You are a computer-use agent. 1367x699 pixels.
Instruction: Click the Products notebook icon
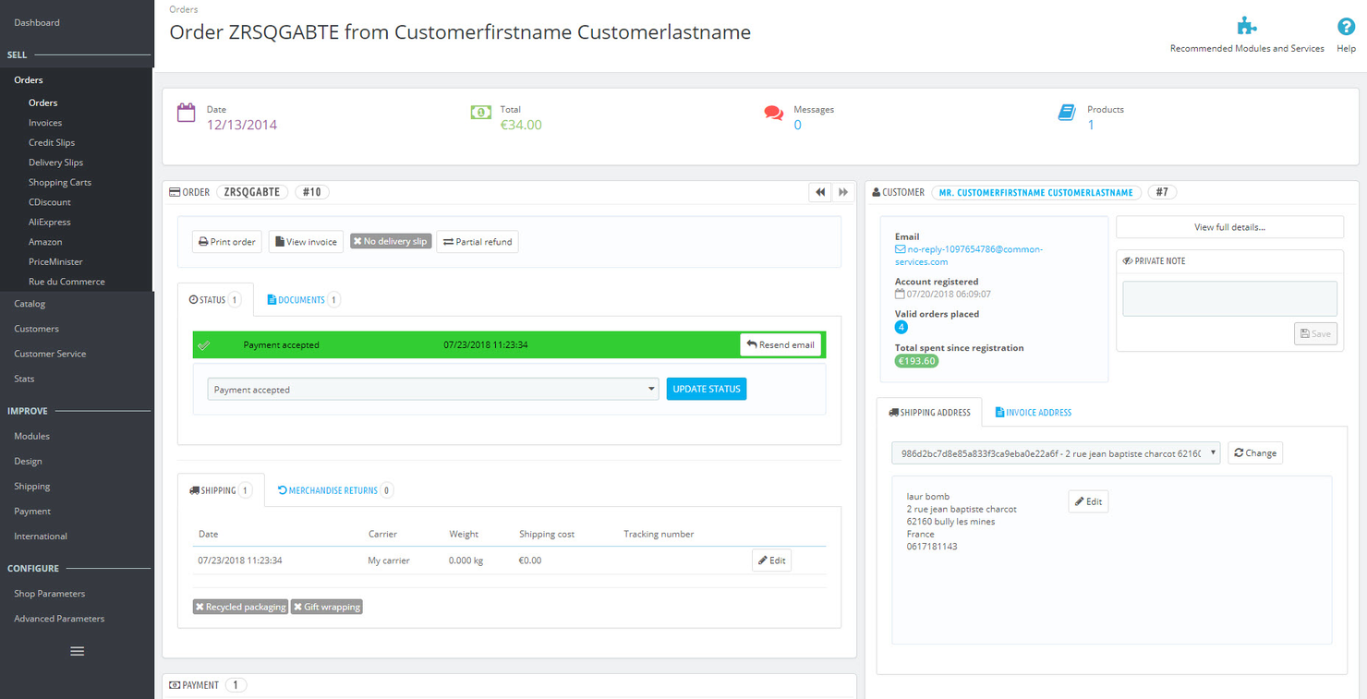point(1067,112)
